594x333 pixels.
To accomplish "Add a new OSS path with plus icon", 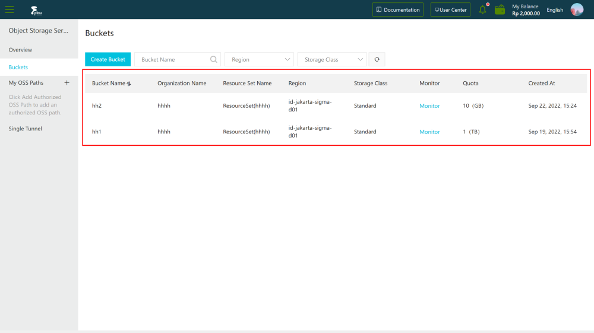I will tap(67, 83).
